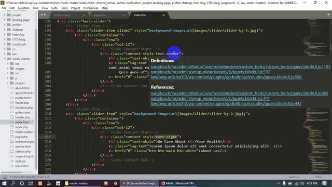
Task: Expand the css subfolder arrow
Action: tap(8, 63)
